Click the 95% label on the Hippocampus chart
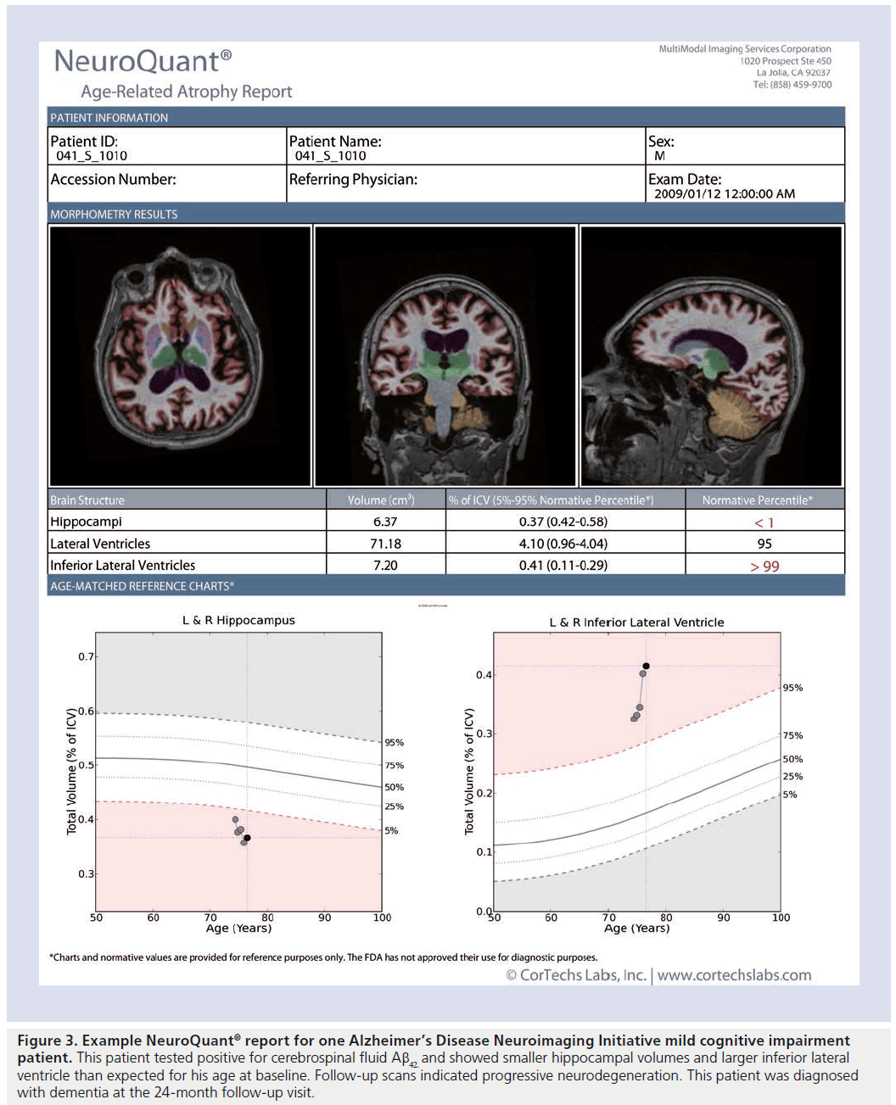This screenshot has width=896, height=1105. pos(394,743)
